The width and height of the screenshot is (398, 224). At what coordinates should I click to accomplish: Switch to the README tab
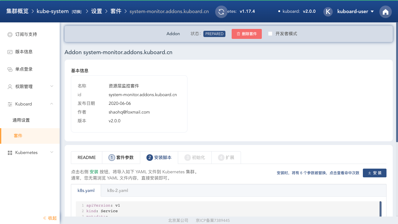pos(86,158)
